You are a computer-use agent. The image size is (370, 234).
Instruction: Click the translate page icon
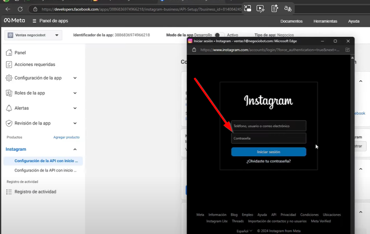(x=287, y=9)
